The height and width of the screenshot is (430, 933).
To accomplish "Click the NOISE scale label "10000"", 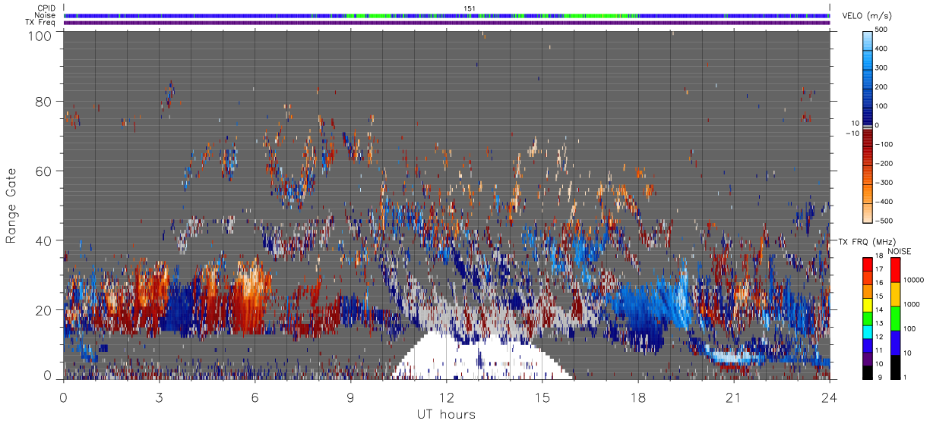I will (912, 280).
